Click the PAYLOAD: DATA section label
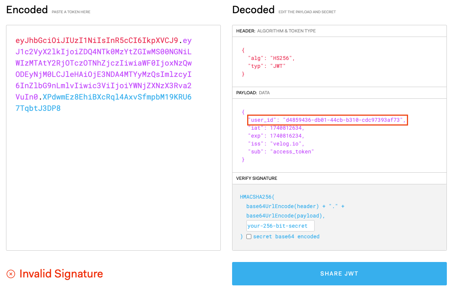 pos(253,93)
